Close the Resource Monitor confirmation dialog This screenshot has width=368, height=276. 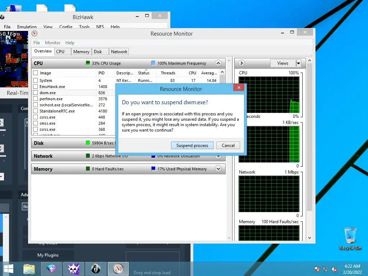point(239,88)
